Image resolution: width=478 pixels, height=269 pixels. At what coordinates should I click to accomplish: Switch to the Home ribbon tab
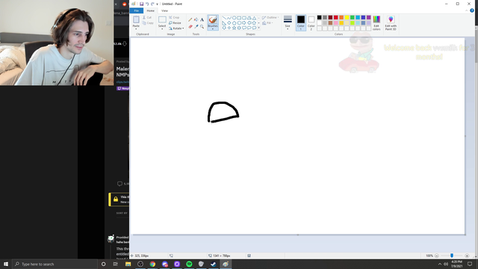[x=151, y=10]
